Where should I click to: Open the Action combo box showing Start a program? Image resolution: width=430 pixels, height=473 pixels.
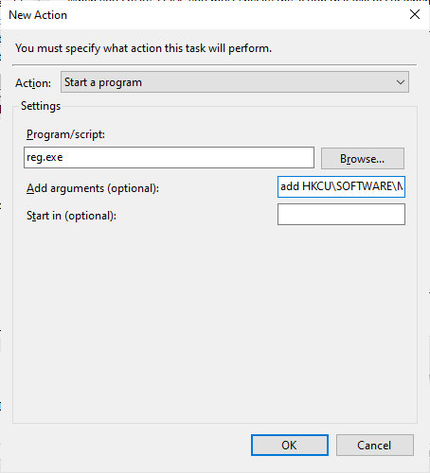[x=235, y=82]
